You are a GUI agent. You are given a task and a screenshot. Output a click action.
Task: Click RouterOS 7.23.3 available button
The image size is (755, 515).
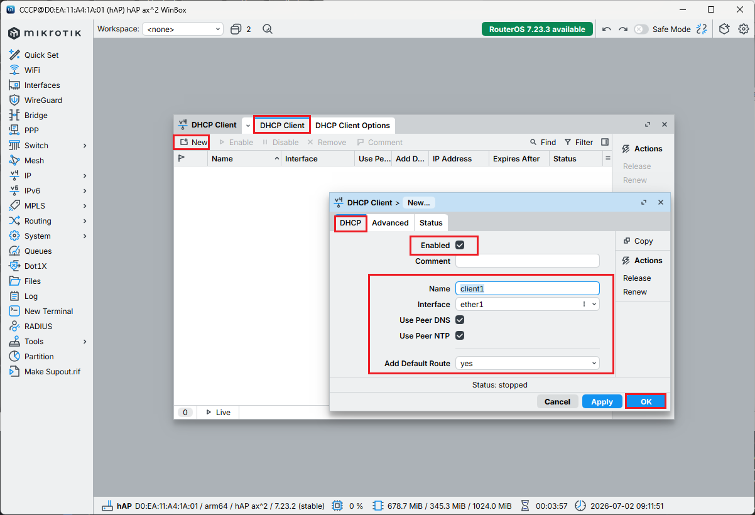point(537,29)
